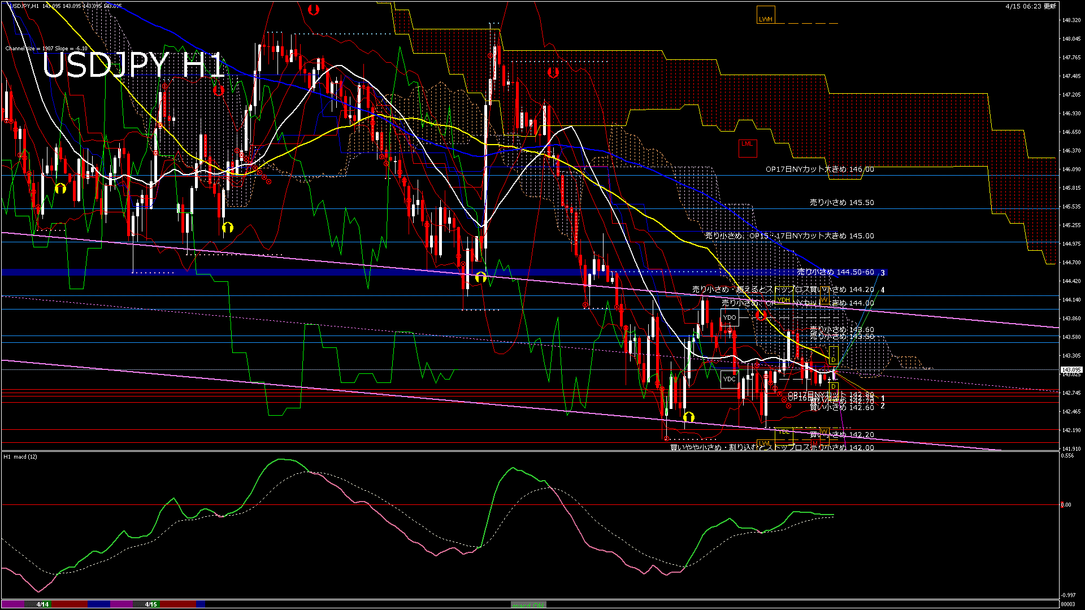Click the red arrow marker at chart top edge
Image resolution: width=1085 pixels, height=610 pixels.
(314, 10)
